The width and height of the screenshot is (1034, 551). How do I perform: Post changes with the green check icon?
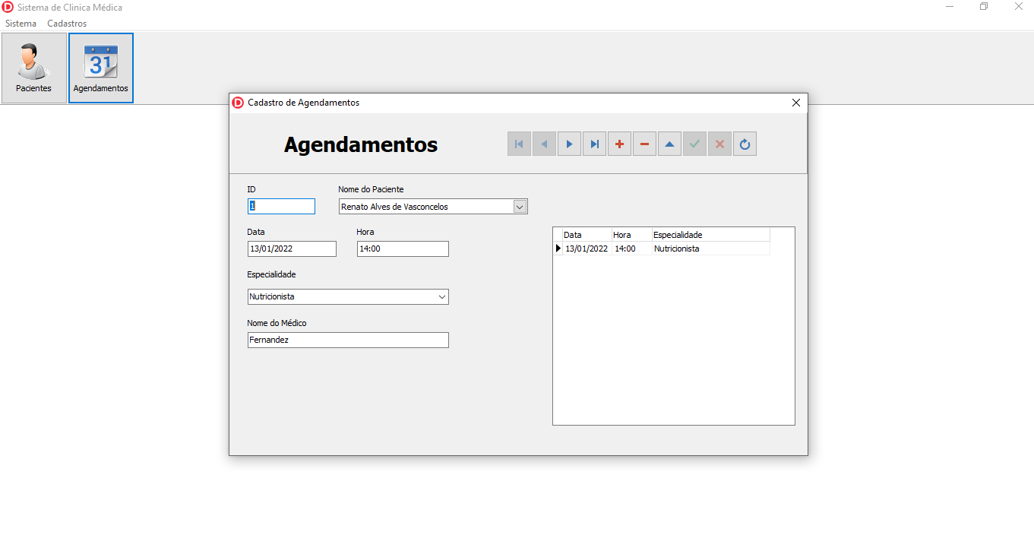(x=694, y=144)
